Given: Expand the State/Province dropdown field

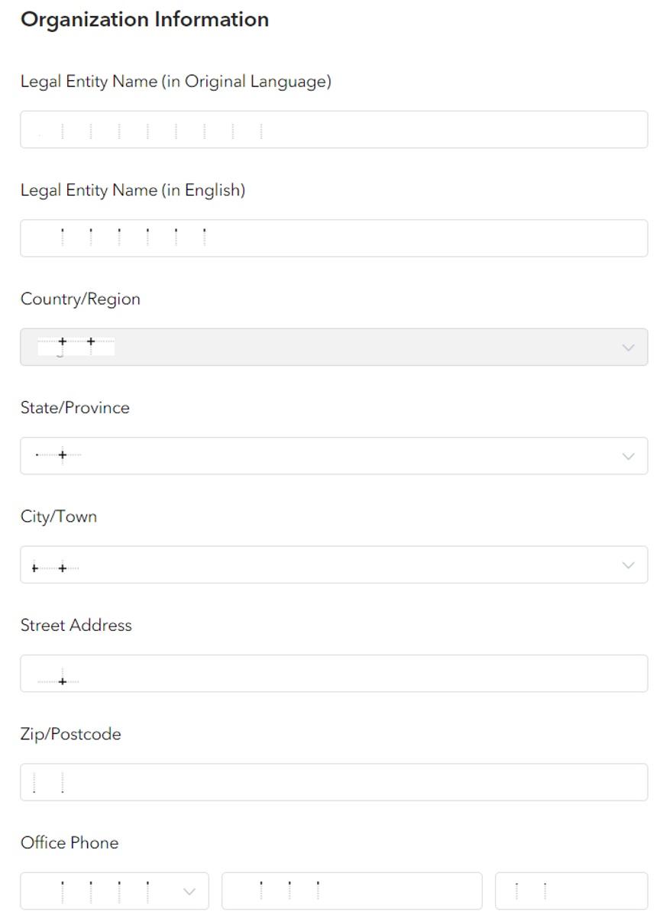Looking at the screenshot, I should click(x=334, y=456).
